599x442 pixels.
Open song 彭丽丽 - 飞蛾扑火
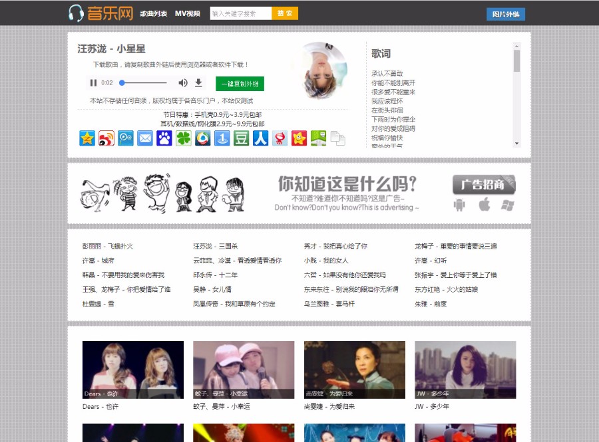pyautogui.click(x=108, y=247)
